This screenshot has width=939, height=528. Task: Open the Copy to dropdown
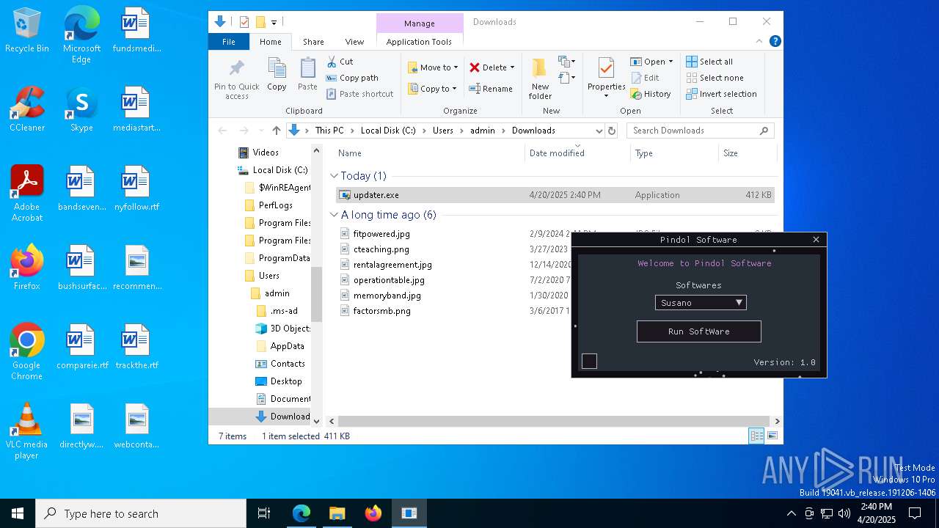click(x=432, y=89)
